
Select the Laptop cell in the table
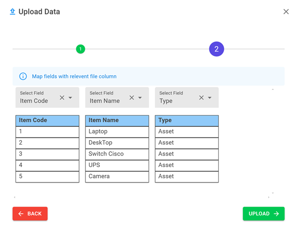click(x=117, y=132)
